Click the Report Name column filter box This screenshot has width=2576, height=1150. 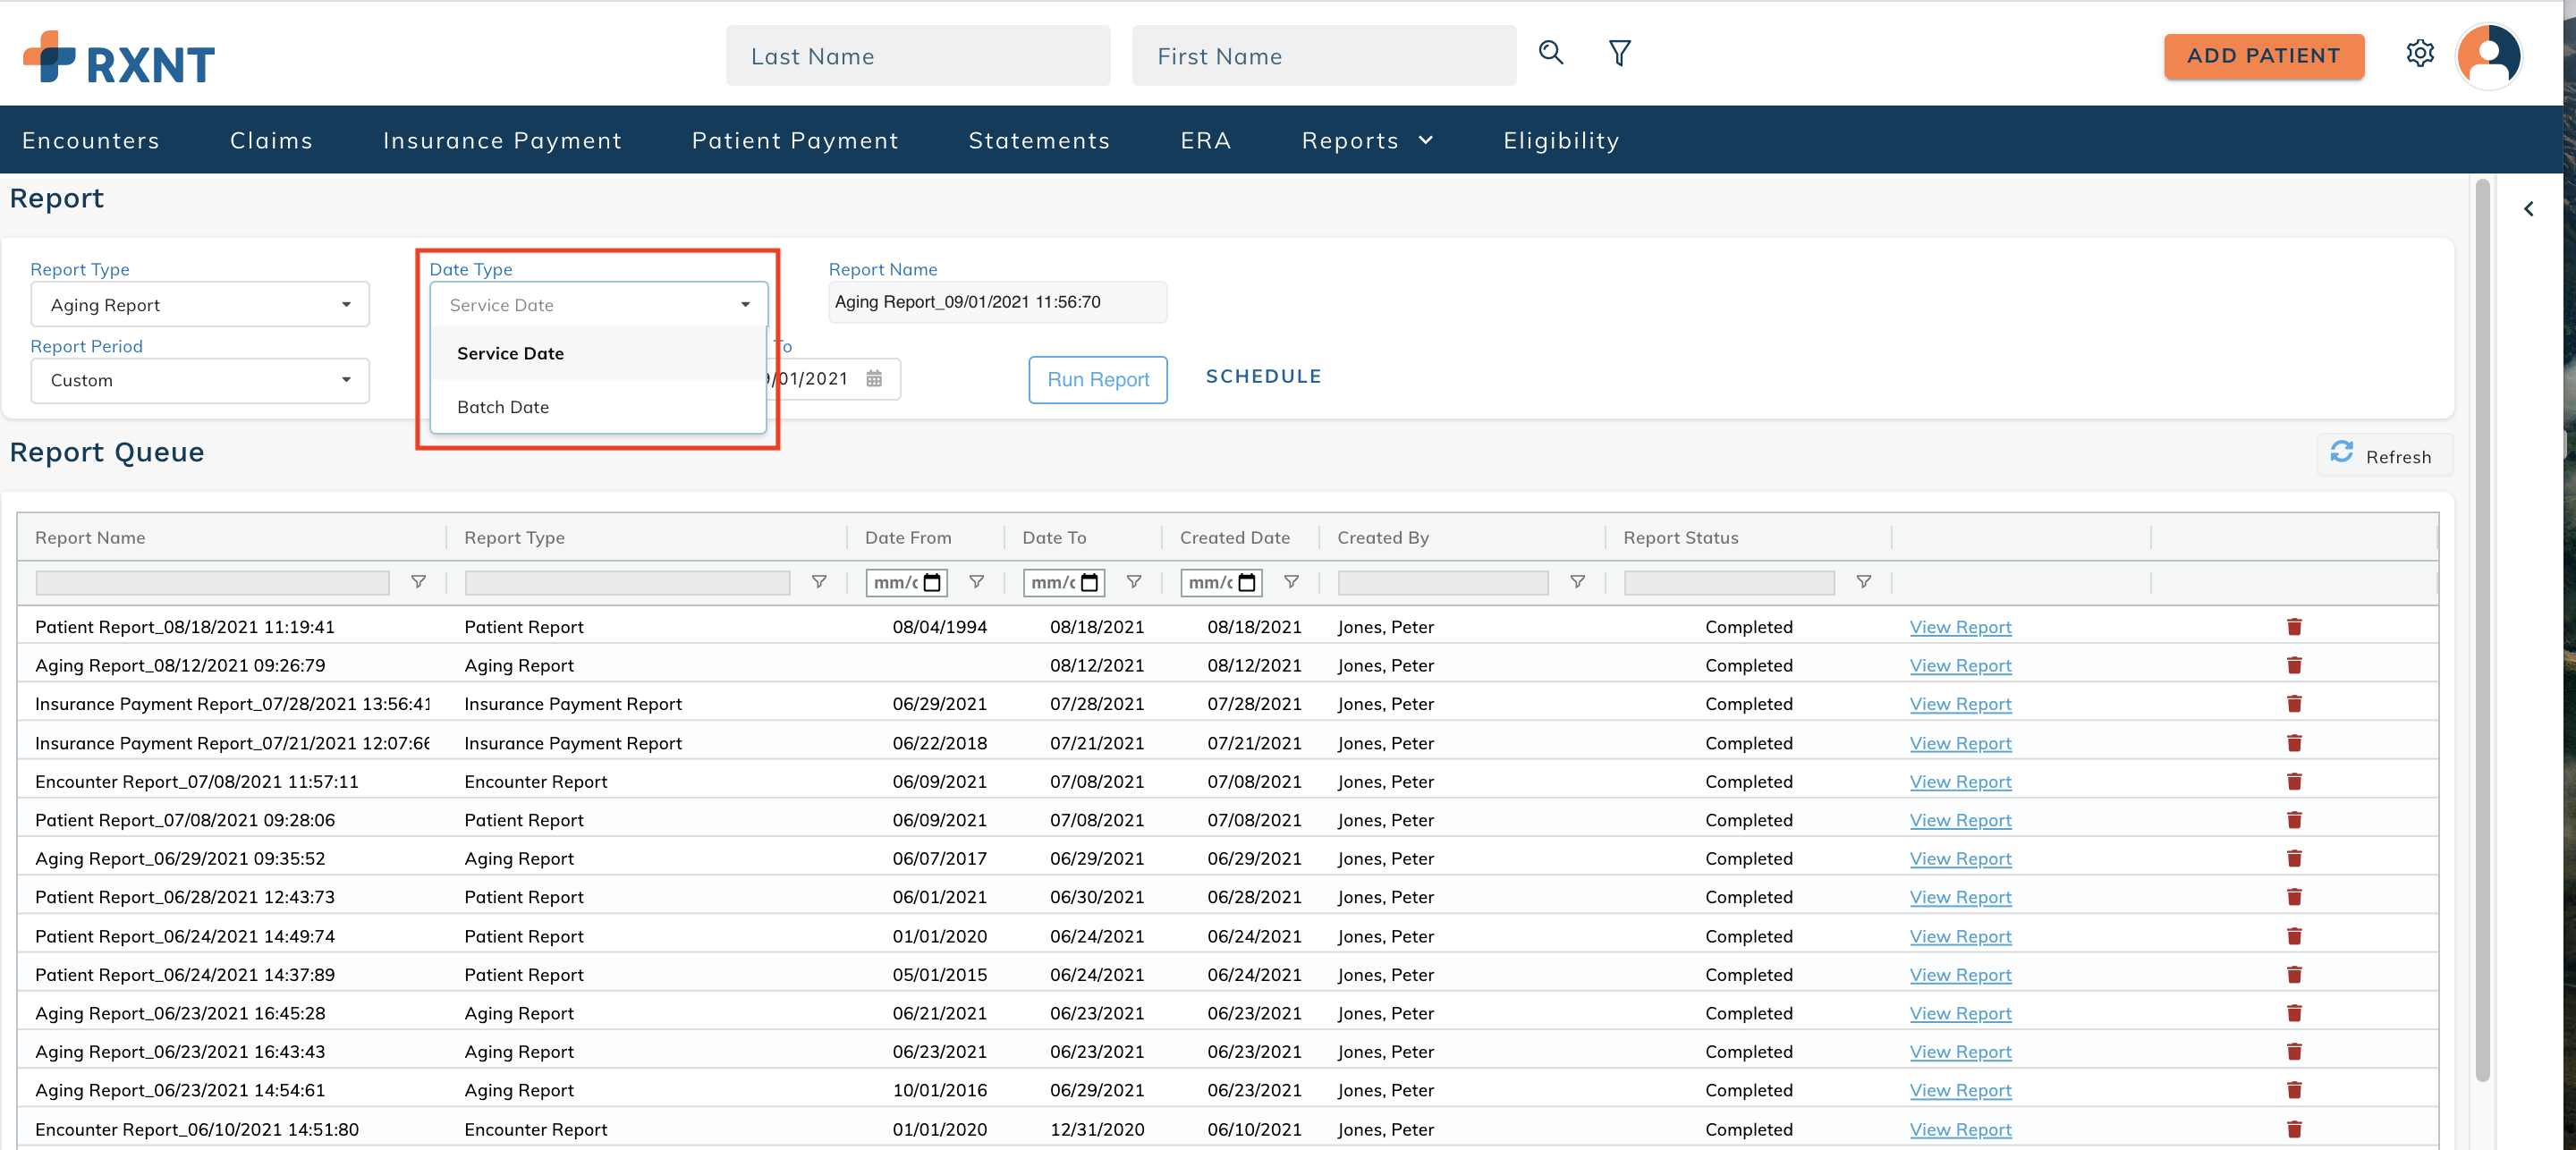pyautogui.click(x=212, y=583)
